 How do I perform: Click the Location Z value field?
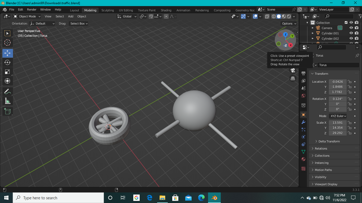pyautogui.click(x=338, y=92)
